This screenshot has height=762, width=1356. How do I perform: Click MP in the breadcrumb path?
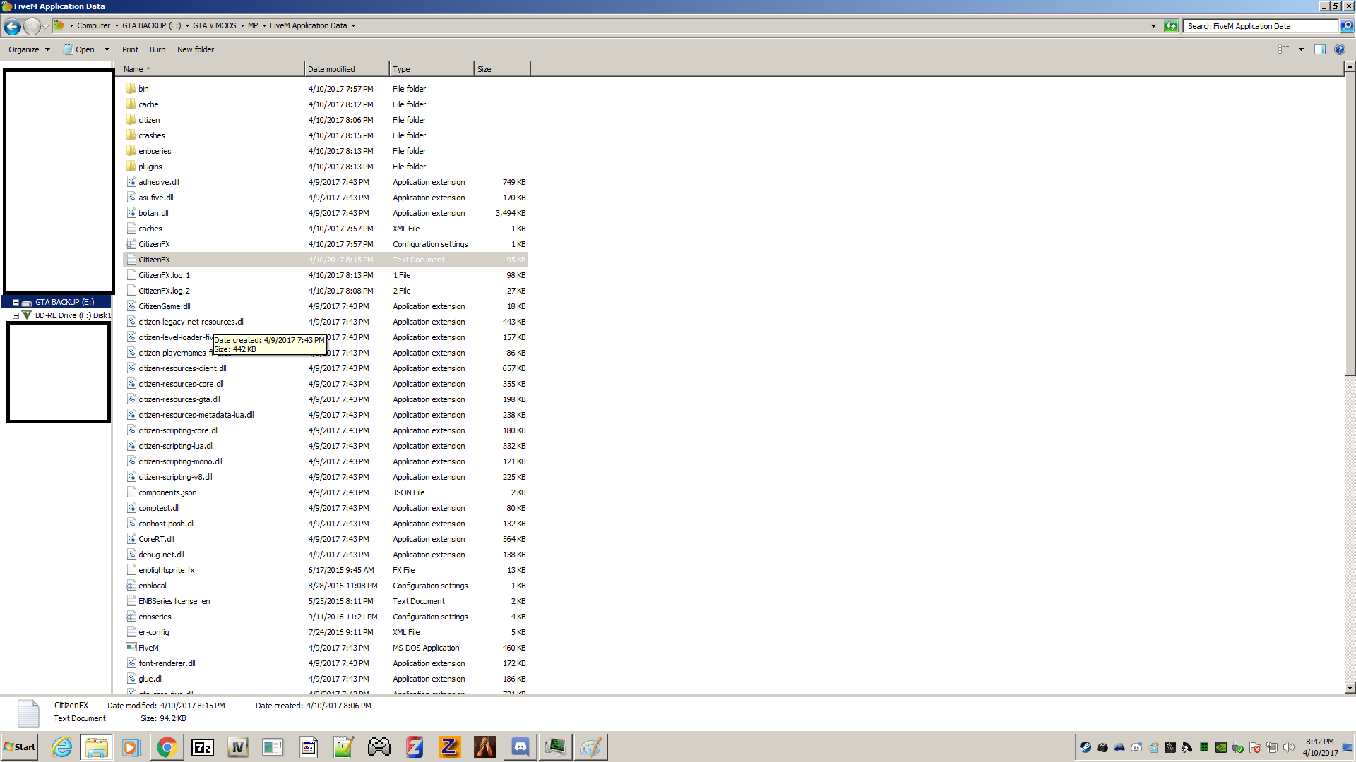(x=253, y=26)
